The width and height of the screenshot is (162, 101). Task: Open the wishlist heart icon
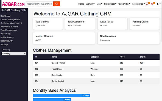[x=147, y=4]
